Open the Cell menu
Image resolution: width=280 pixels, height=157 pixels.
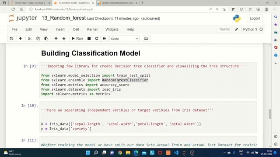pyautogui.click(x=76, y=29)
